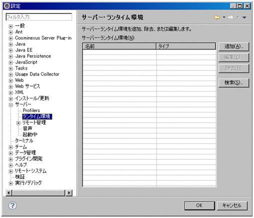Click the 追加(A)... button
The height and width of the screenshot is (218, 254).
pos(234,46)
